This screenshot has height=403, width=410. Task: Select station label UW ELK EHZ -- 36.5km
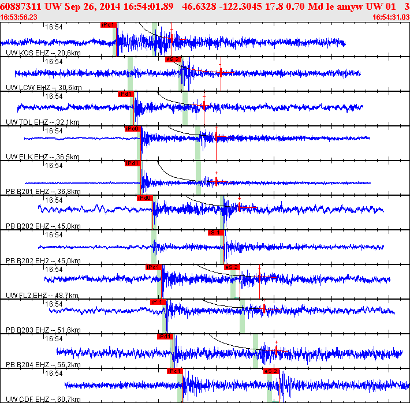[x=43, y=157]
